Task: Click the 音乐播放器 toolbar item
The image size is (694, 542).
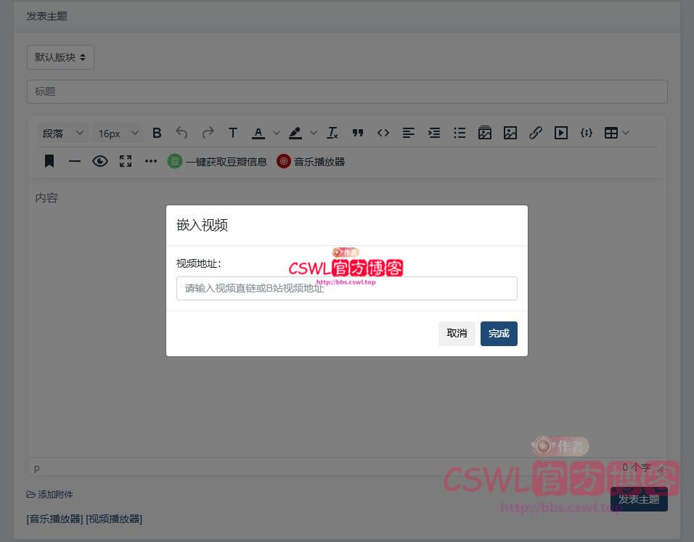Action: (311, 162)
